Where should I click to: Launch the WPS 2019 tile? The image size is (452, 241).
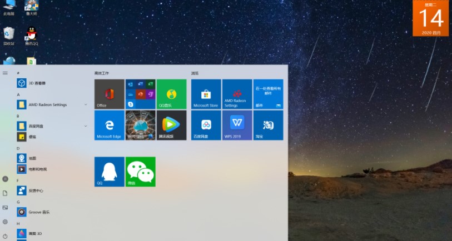click(x=237, y=125)
